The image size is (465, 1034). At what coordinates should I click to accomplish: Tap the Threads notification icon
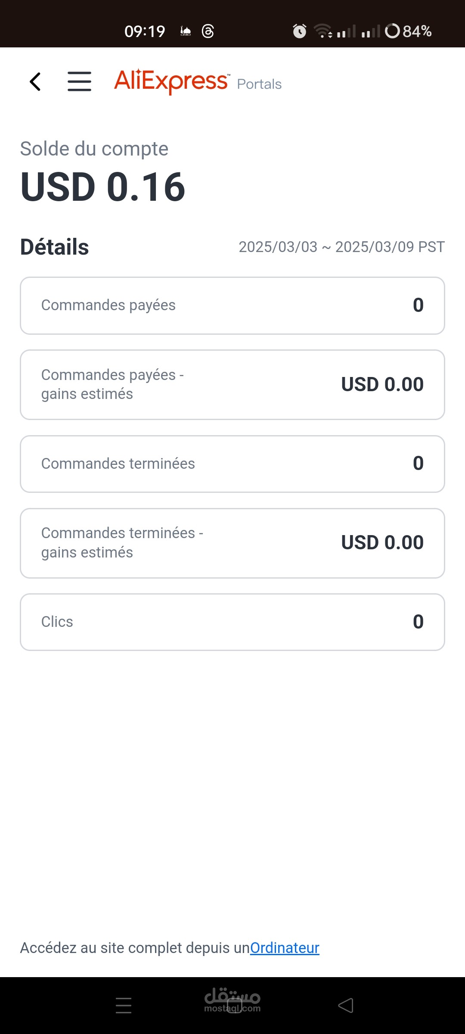click(208, 31)
